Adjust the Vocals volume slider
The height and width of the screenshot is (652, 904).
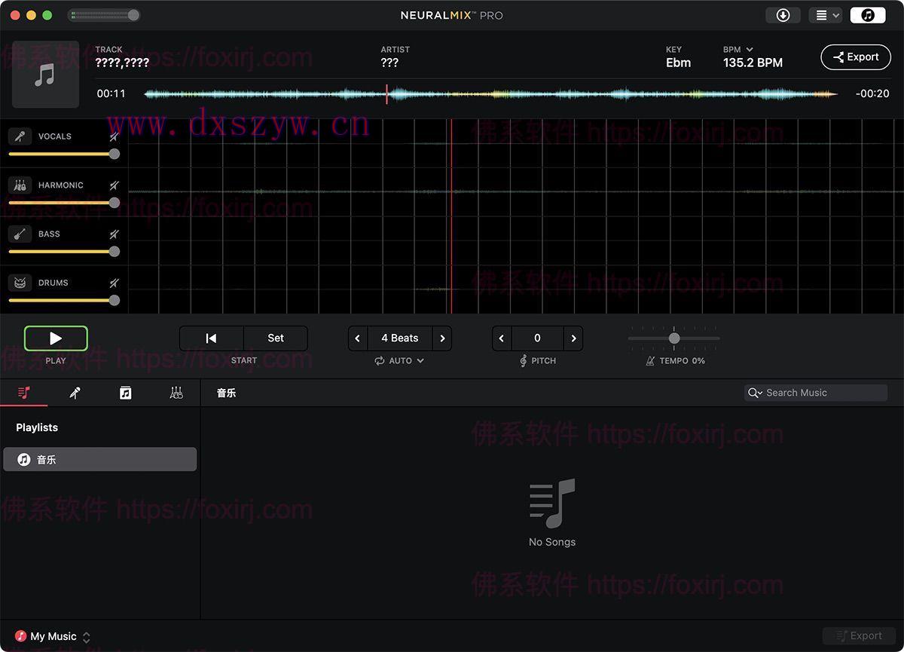click(64, 154)
